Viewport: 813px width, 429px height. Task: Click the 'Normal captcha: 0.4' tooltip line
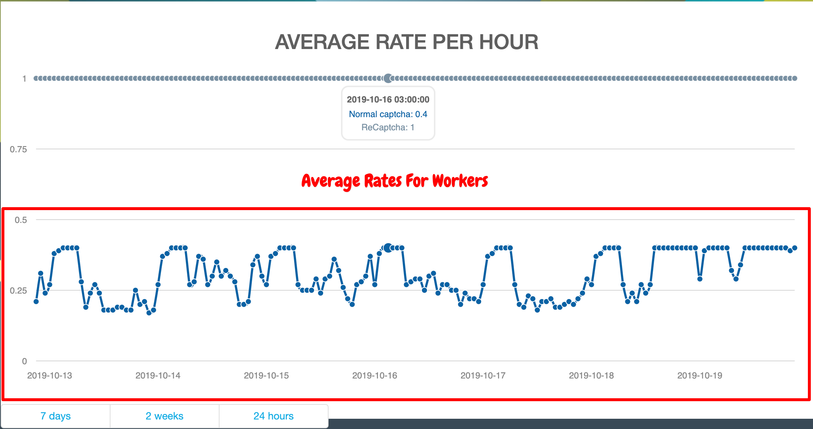pos(388,114)
